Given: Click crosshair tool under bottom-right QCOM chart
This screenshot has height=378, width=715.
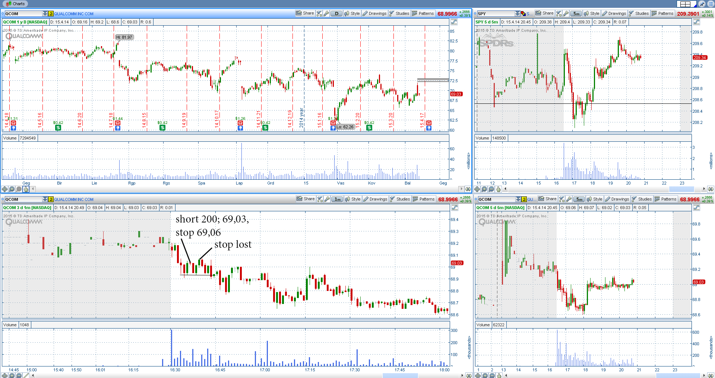Looking at the screenshot, I should (478, 375).
